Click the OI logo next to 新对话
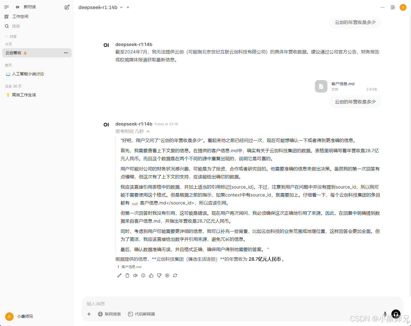The image size is (411, 326). 18,7
